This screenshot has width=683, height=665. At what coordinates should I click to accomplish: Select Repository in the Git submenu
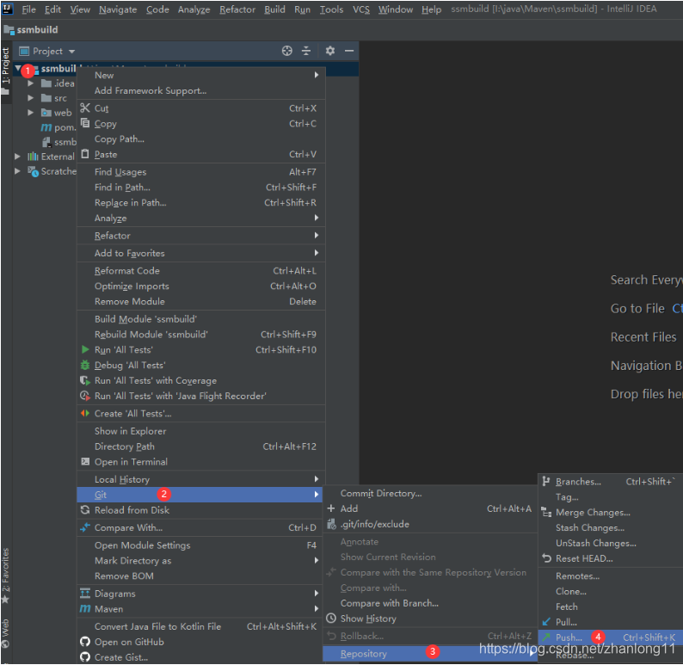tap(429, 654)
